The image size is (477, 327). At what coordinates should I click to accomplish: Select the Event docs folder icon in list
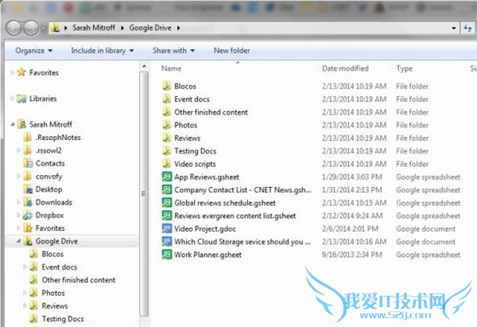coord(166,99)
